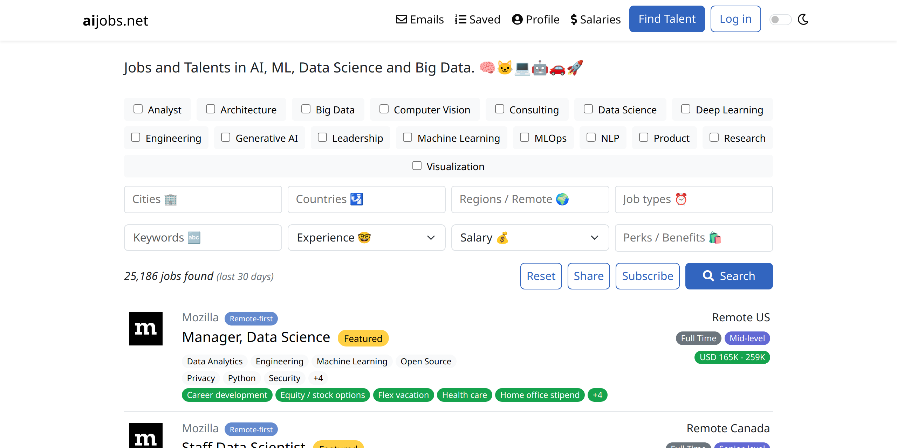
Task: Click the dark mode moon icon
Action: pyautogui.click(x=803, y=19)
